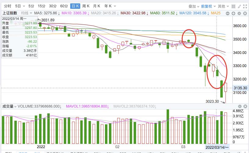This screenshot has width=249, height=153.
Task: Click the 3023.30 low price marker
Action: click(212, 101)
